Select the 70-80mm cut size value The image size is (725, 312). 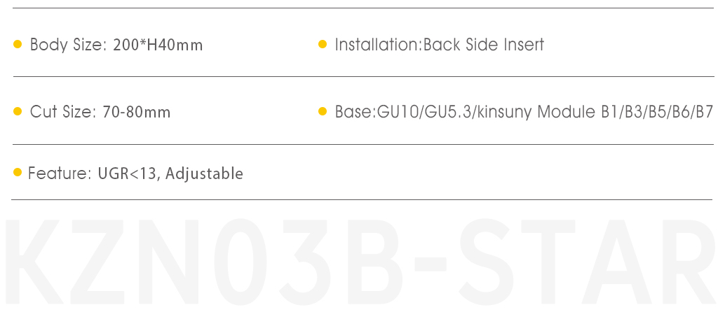[x=137, y=112]
